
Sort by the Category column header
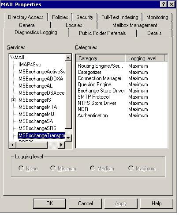[101, 58]
